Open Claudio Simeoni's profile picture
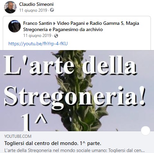The width and height of the screenshot is (154, 153). click(10, 7)
